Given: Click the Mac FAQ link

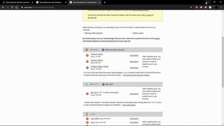Looking at the screenshot, I should click(x=109, y=84).
